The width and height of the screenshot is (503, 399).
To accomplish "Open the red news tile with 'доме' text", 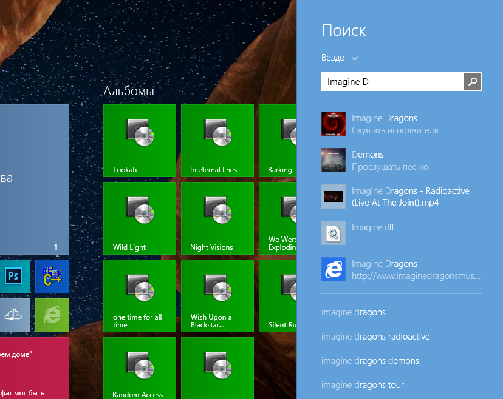I will [35, 368].
